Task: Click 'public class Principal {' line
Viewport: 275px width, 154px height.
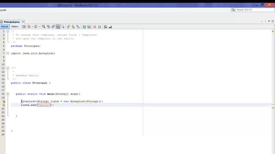Action: coord(31,83)
